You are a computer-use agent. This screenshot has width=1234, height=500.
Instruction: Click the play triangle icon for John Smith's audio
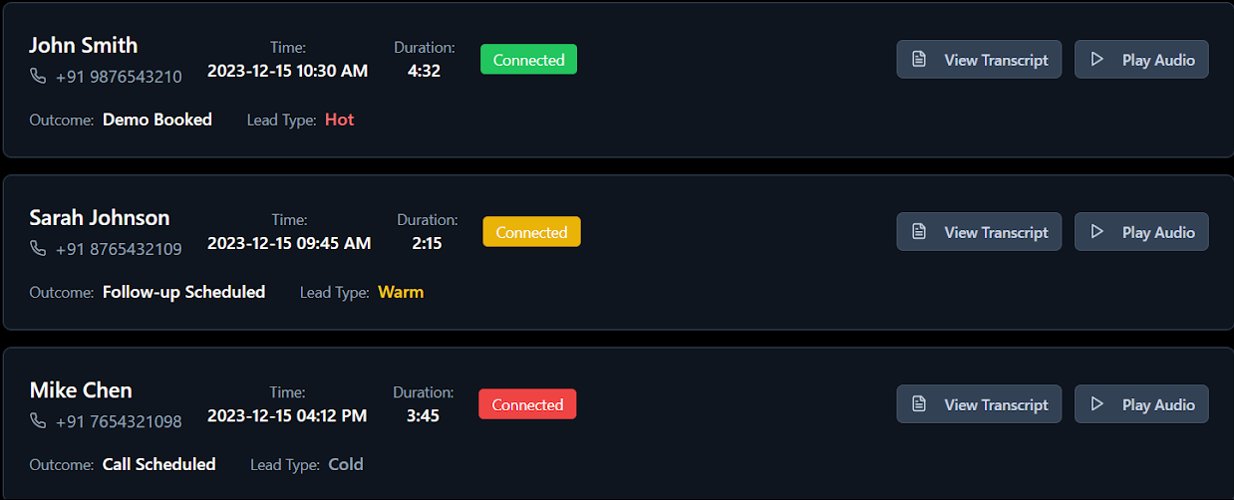(x=1097, y=60)
